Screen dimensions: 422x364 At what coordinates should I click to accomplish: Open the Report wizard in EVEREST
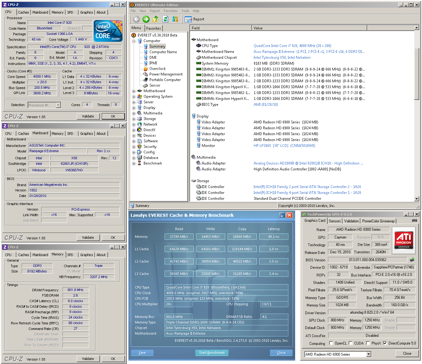tap(195, 19)
